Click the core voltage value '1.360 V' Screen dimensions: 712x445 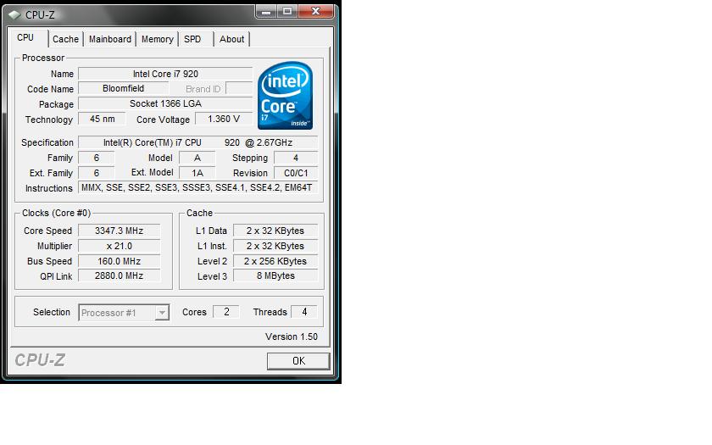pyautogui.click(x=224, y=119)
